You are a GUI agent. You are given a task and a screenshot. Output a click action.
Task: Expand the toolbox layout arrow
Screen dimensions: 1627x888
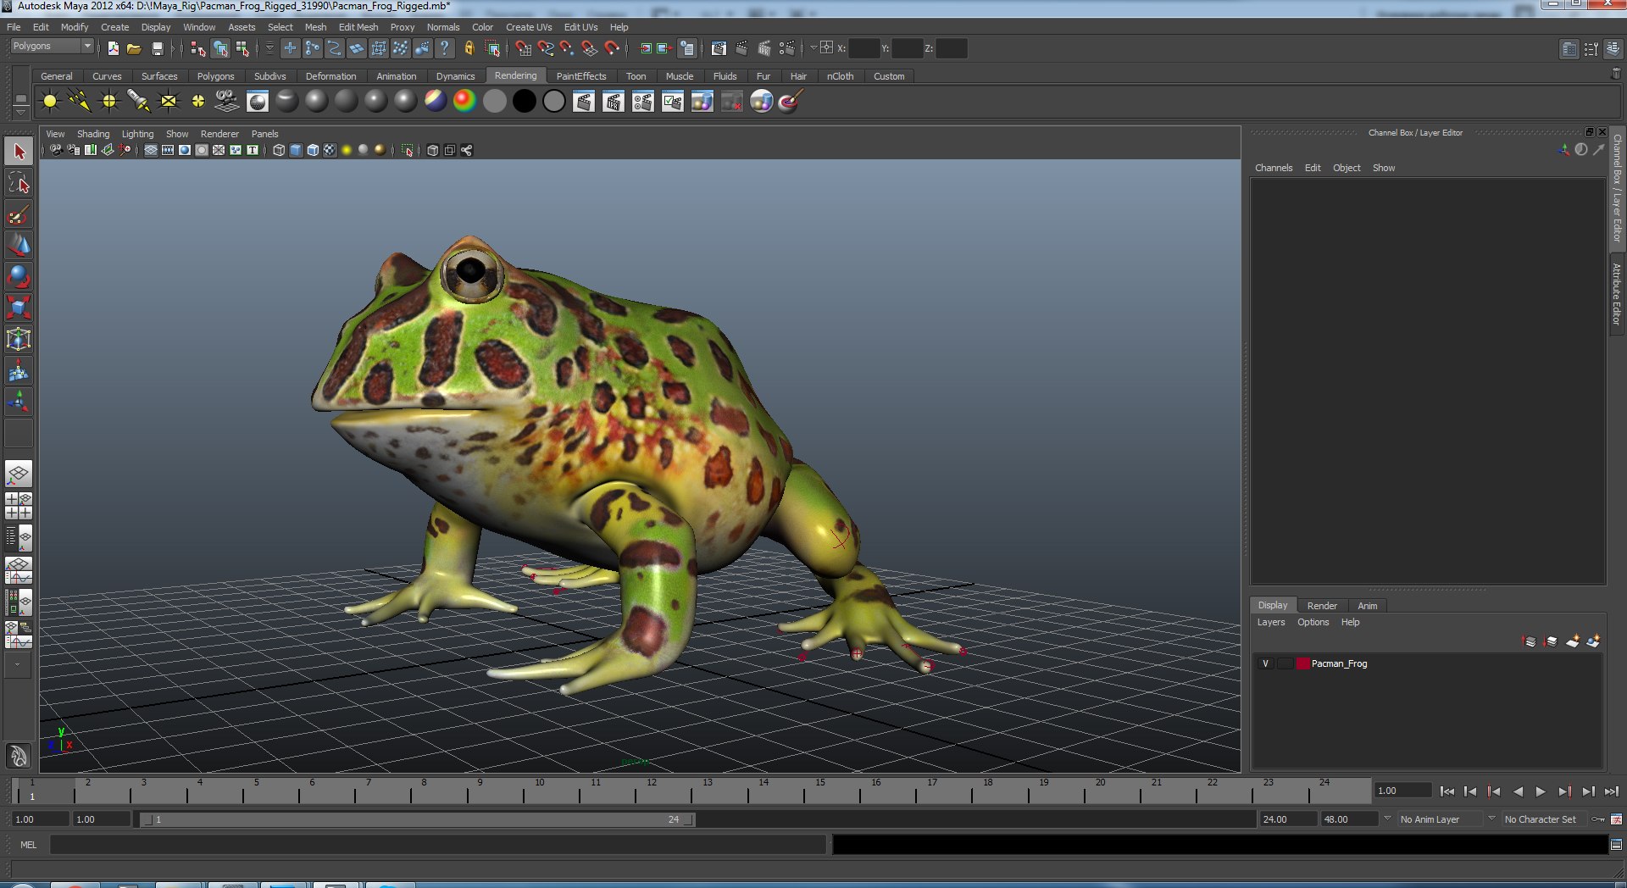[x=17, y=665]
